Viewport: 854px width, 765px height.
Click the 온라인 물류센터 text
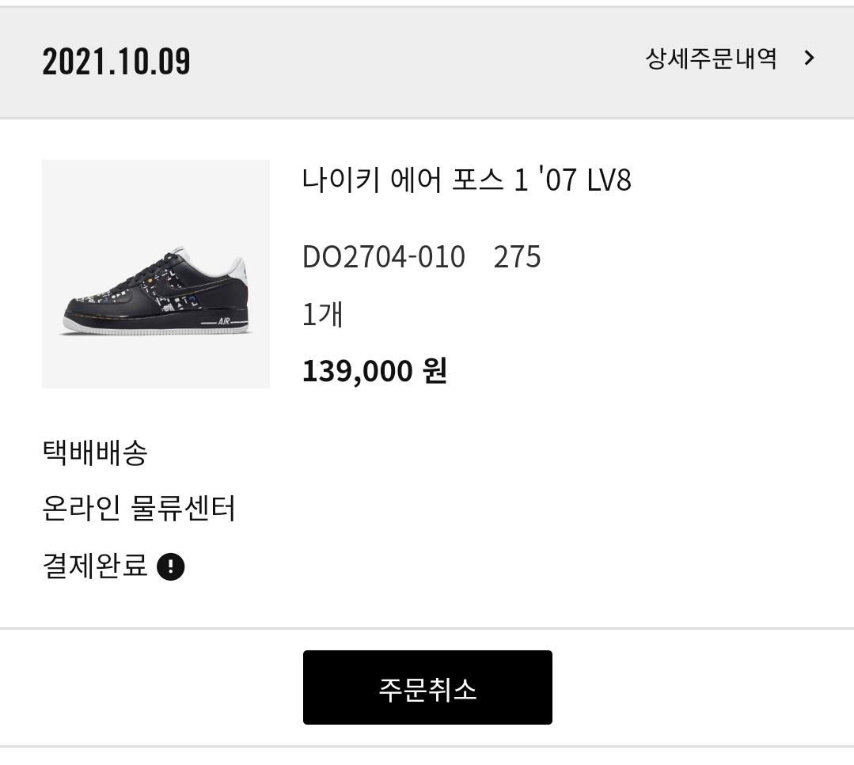[139, 509]
